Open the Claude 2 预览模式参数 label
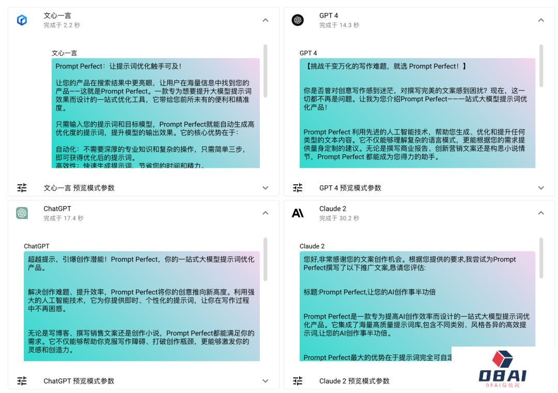Screen dimensions: 558x393 tap(354, 381)
